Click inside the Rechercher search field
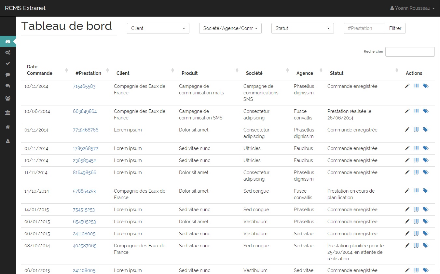 pos(410,52)
